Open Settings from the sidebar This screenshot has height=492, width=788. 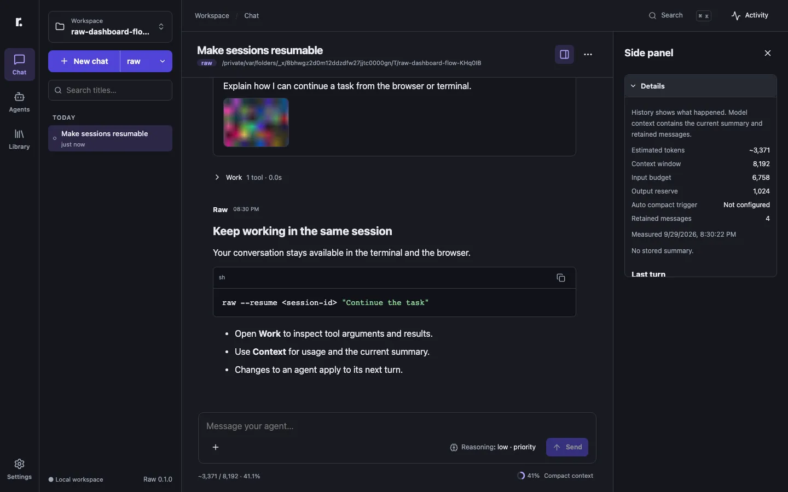[x=20, y=469]
